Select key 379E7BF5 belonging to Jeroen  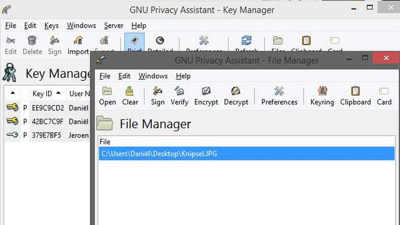tap(47, 135)
